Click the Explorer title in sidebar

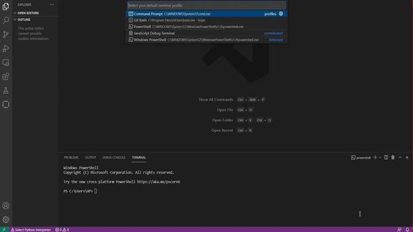click(25, 5)
